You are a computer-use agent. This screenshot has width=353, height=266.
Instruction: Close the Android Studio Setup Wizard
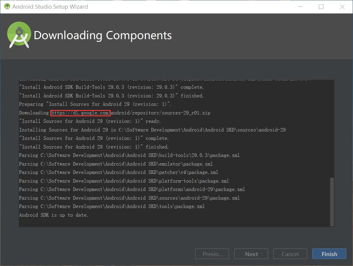342,7
